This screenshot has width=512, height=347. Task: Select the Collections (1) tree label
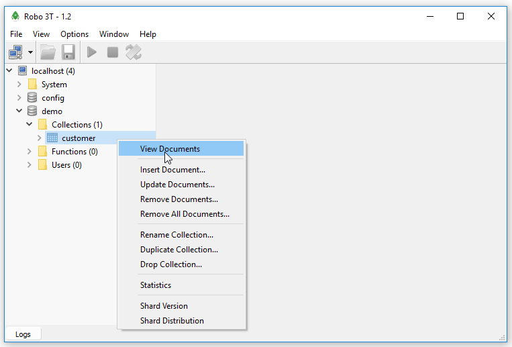point(77,124)
